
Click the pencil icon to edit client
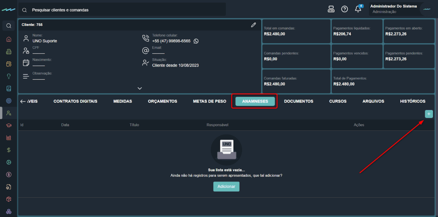254,25
